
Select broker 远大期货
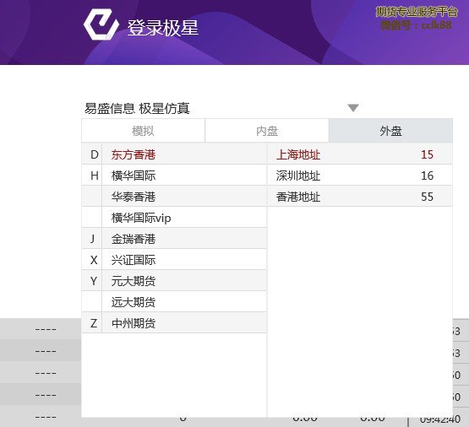(184, 302)
